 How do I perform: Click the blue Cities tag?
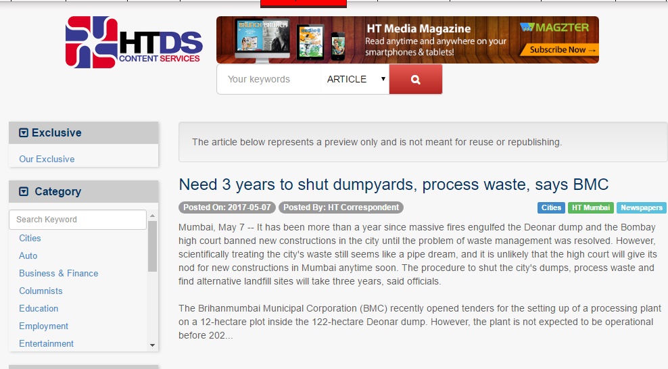pyautogui.click(x=551, y=207)
